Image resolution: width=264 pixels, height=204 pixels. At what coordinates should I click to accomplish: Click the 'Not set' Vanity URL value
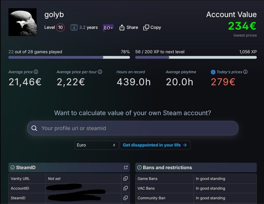54,179
